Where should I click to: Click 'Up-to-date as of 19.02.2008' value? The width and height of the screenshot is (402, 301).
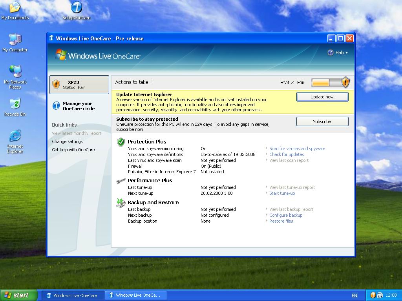[x=228, y=154]
